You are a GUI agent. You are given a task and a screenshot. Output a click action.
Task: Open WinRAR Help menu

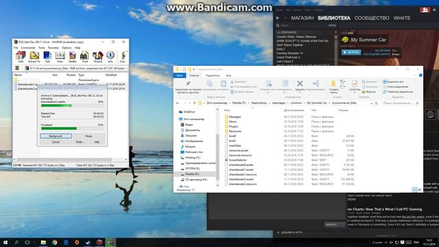[78, 47]
